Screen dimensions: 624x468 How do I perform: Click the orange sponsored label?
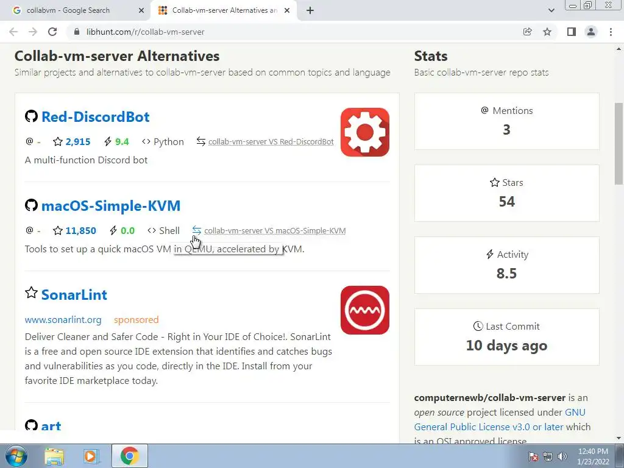(136, 319)
